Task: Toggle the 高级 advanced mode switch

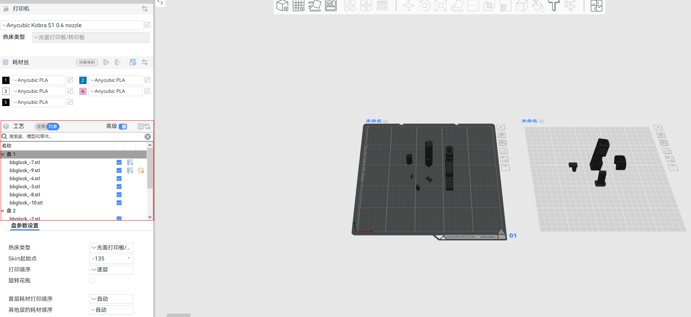Action: pyautogui.click(x=123, y=127)
